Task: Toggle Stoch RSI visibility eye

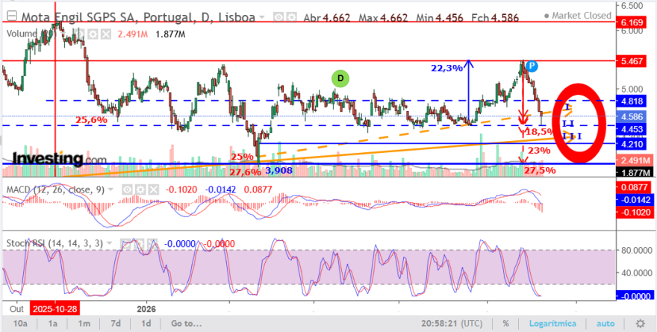Action: pos(126,243)
